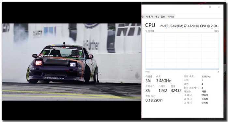Click the 0:18:29:41 uptime value
This screenshot has height=122, width=228.
154,100
